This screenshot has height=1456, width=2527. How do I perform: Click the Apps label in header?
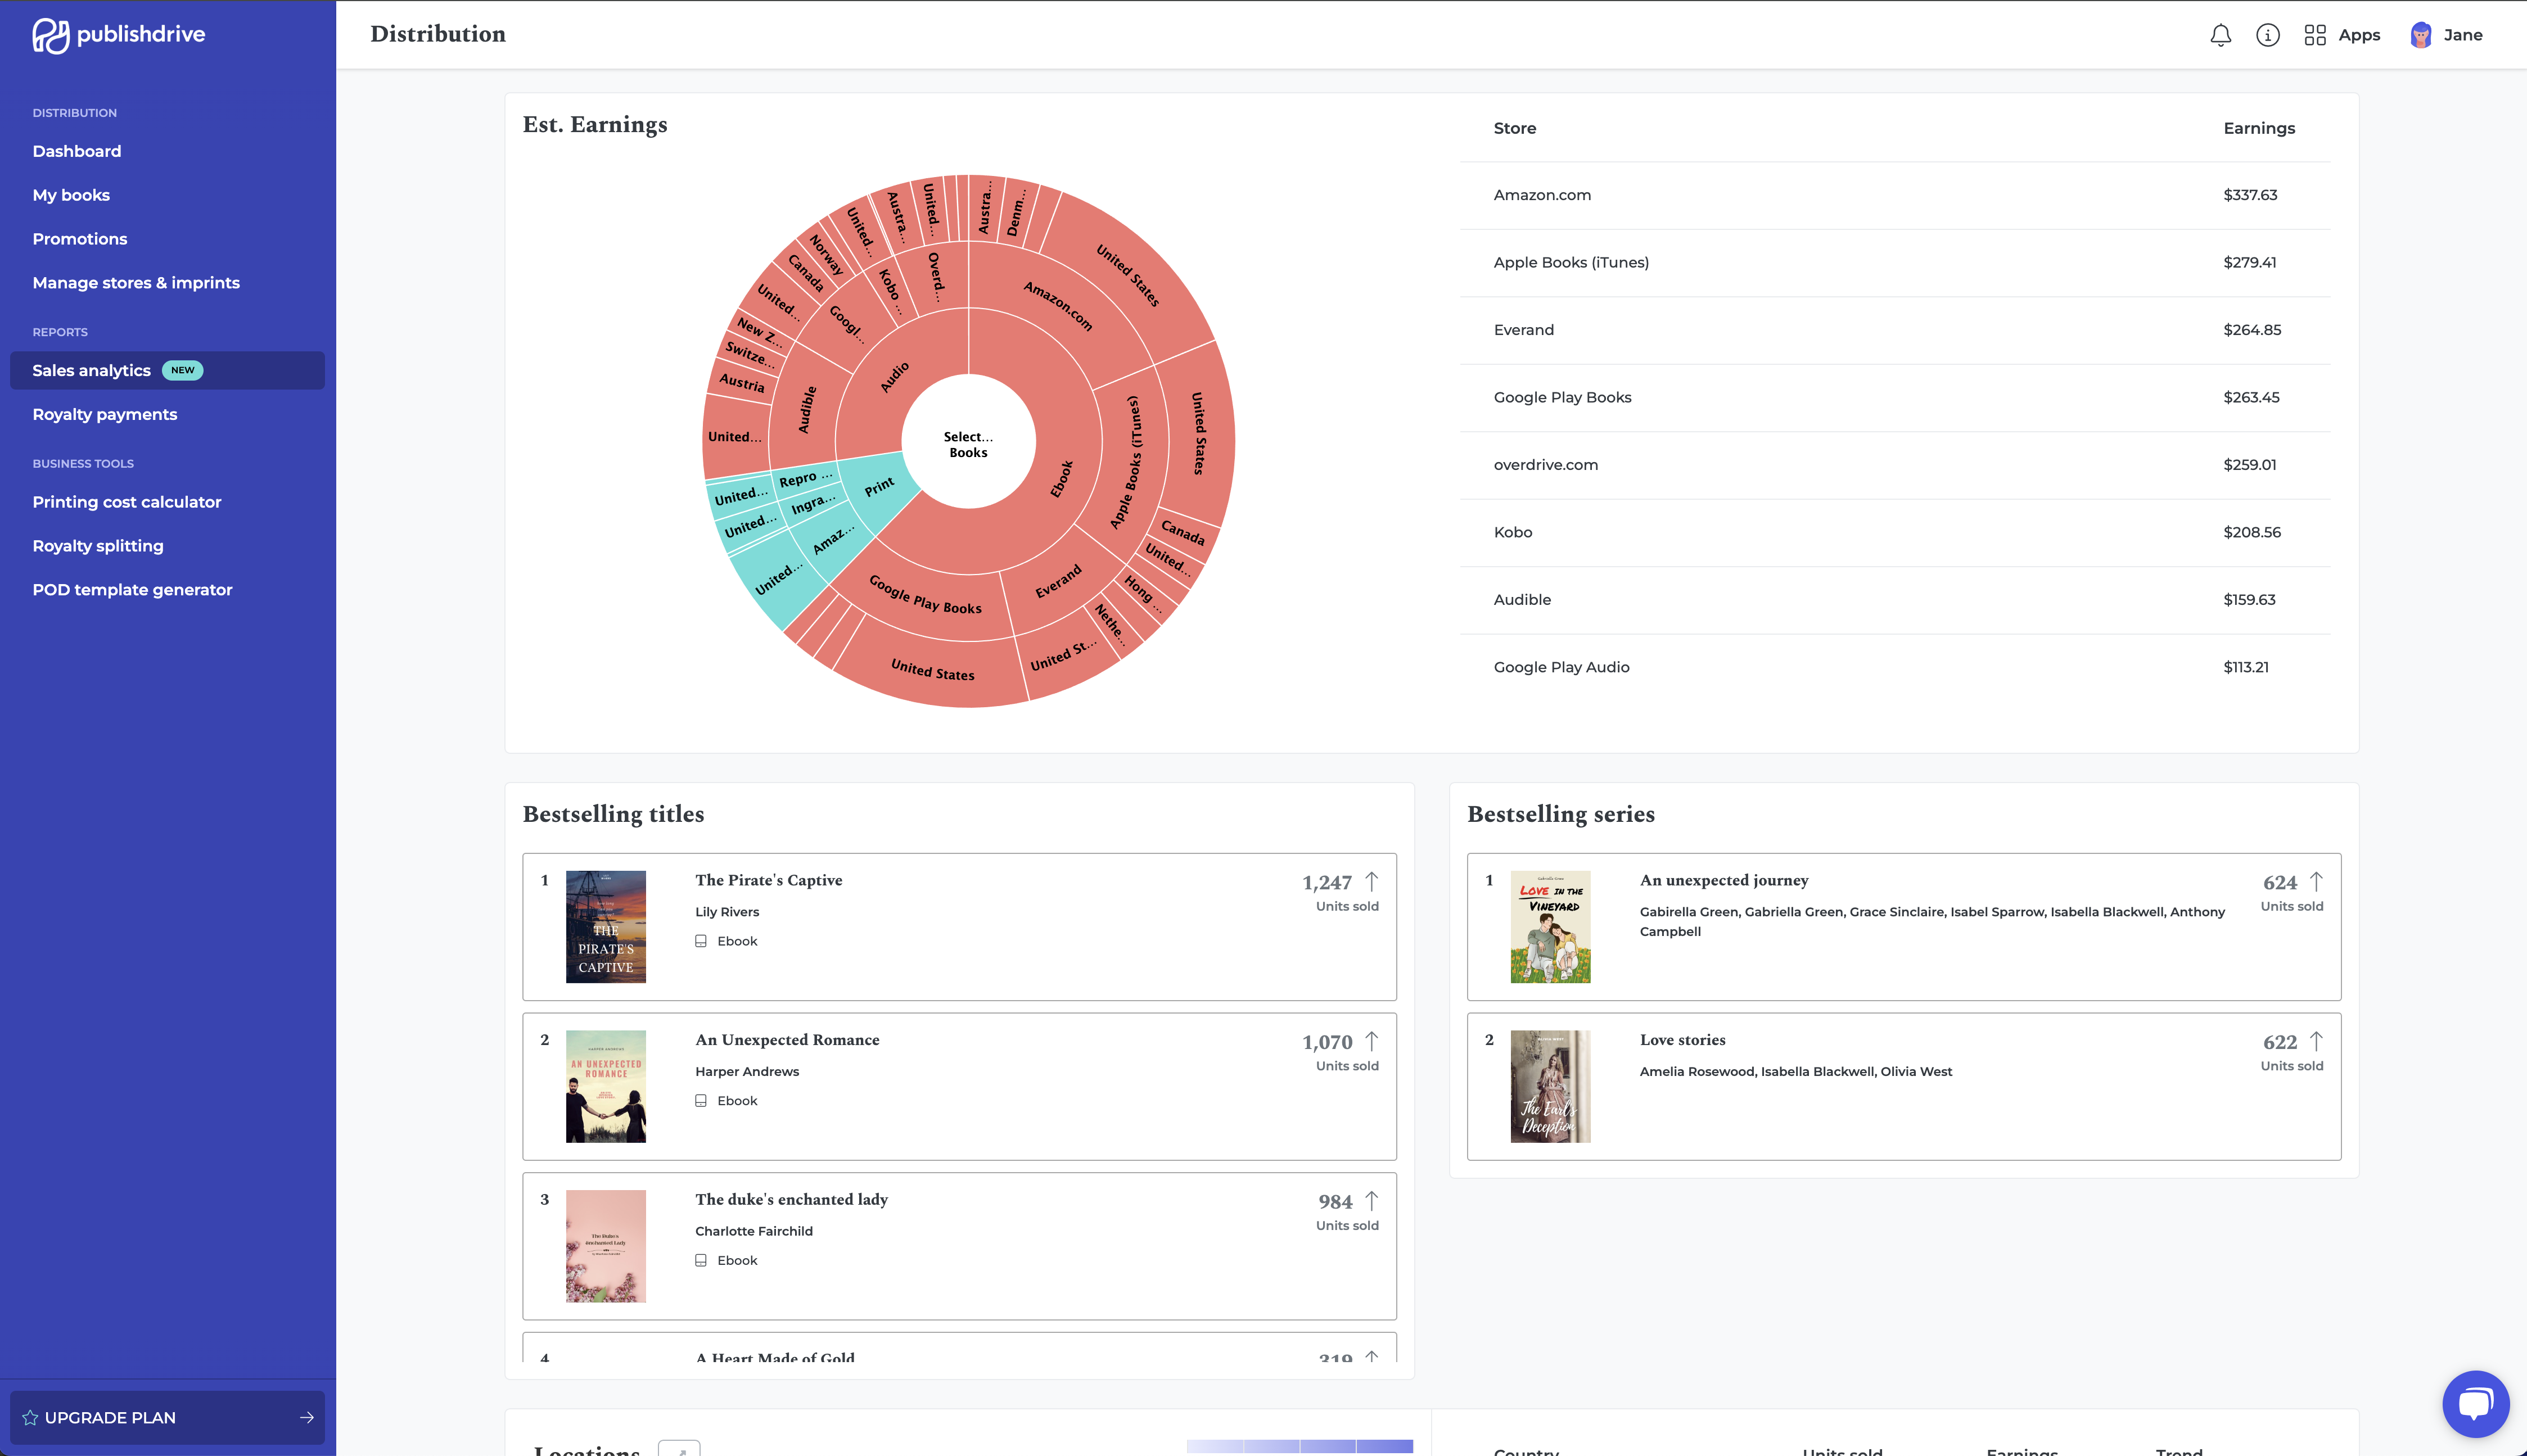tap(2359, 35)
